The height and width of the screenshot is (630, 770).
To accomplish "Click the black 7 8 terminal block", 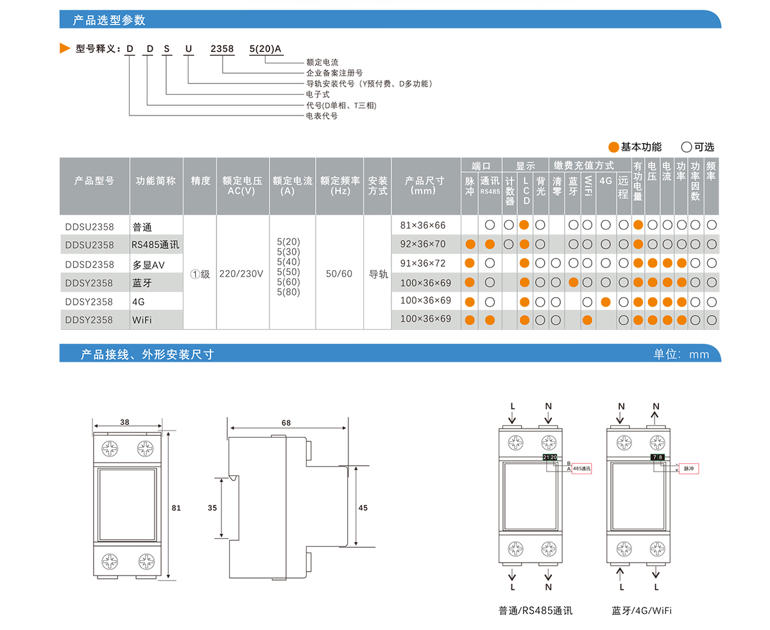I will coord(658,457).
